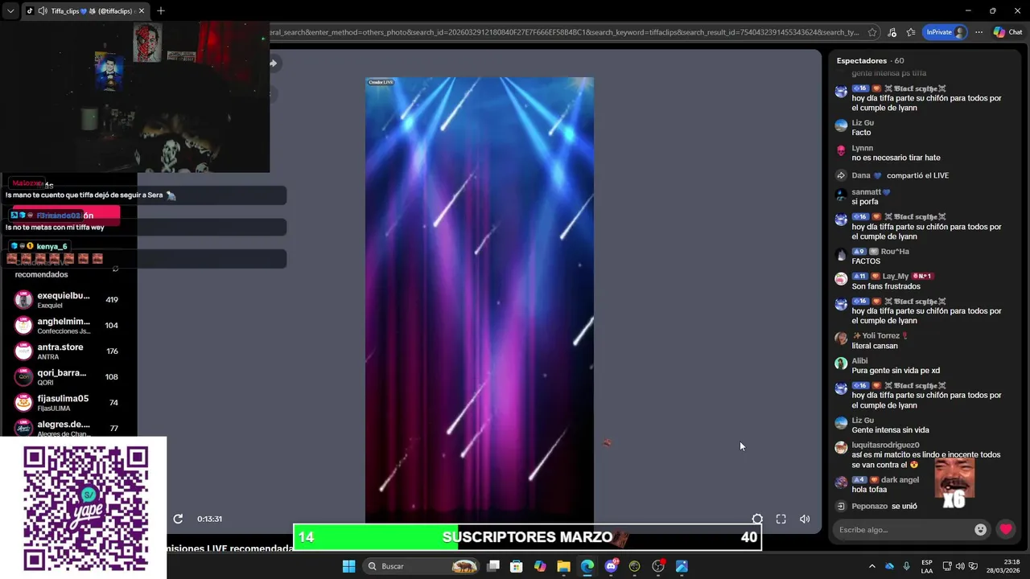Open Task View from the taskbar

(493, 566)
